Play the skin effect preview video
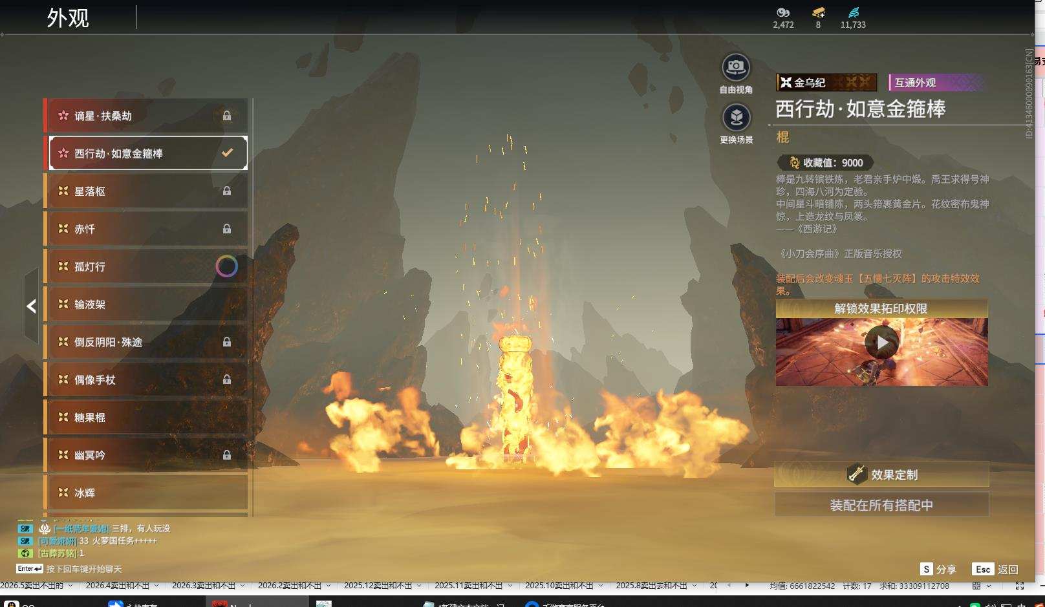The width and height of the screenshot is (1045, 607). [882, 343]
